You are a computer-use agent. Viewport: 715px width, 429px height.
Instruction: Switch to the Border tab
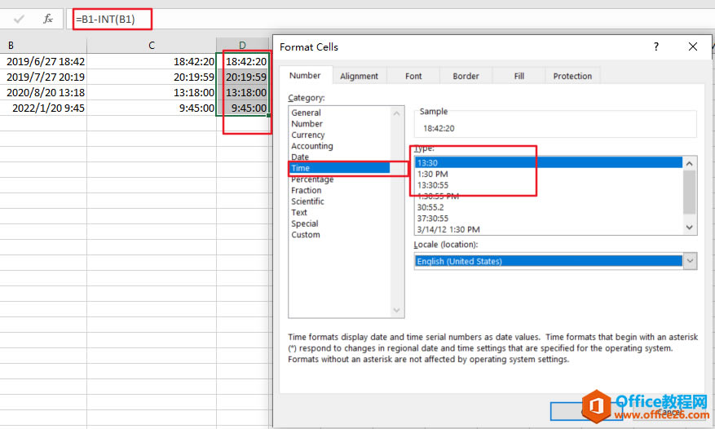pos(466,76)
